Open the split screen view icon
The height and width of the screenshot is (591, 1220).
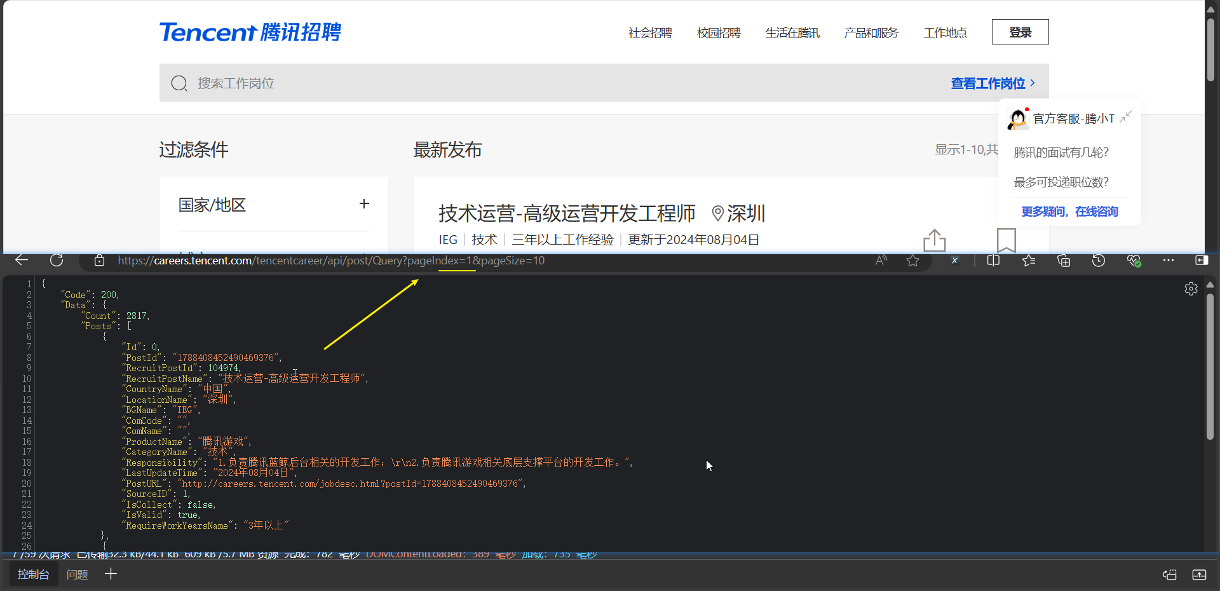click(993, 260)
